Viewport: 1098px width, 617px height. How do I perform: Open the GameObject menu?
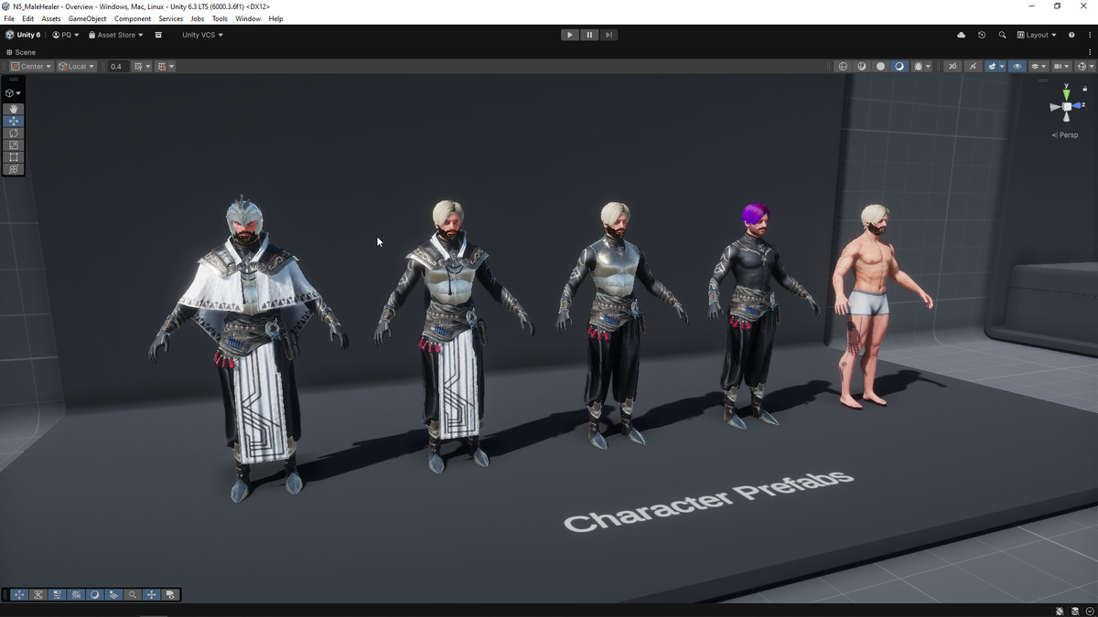click(87, 18)
